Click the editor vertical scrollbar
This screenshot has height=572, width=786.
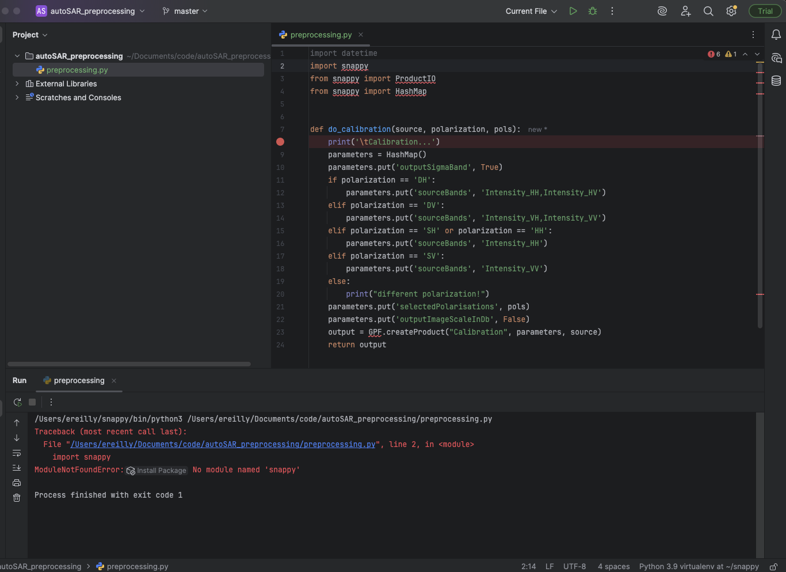click(760, 196)
